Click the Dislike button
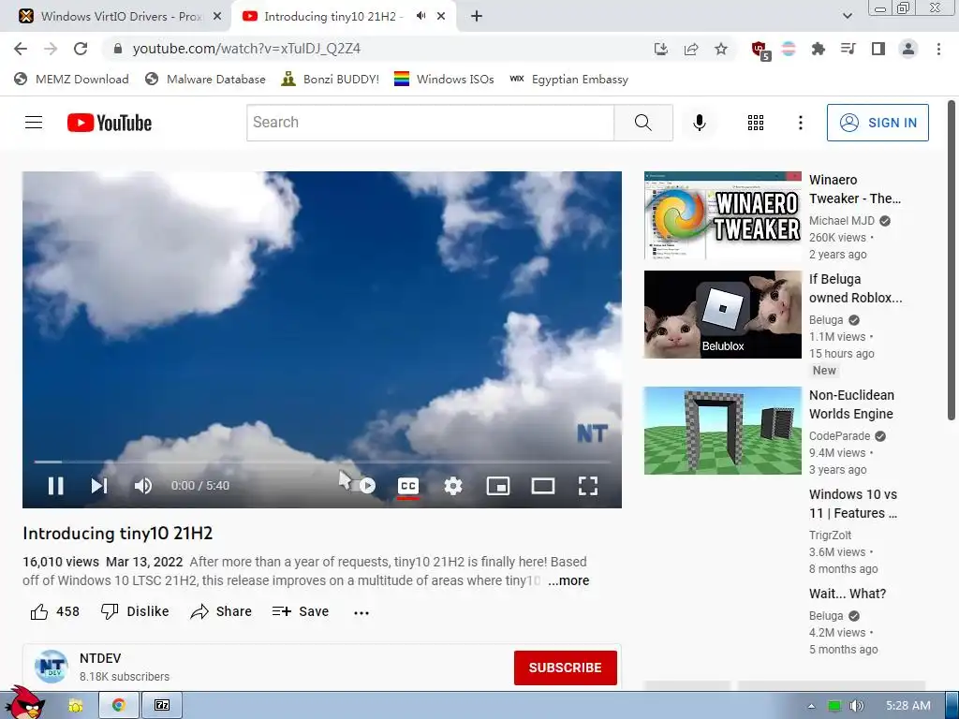 tap(135, 611)
